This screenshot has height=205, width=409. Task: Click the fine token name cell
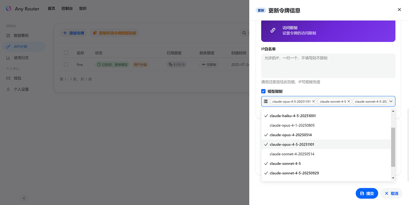pos(80,64)
